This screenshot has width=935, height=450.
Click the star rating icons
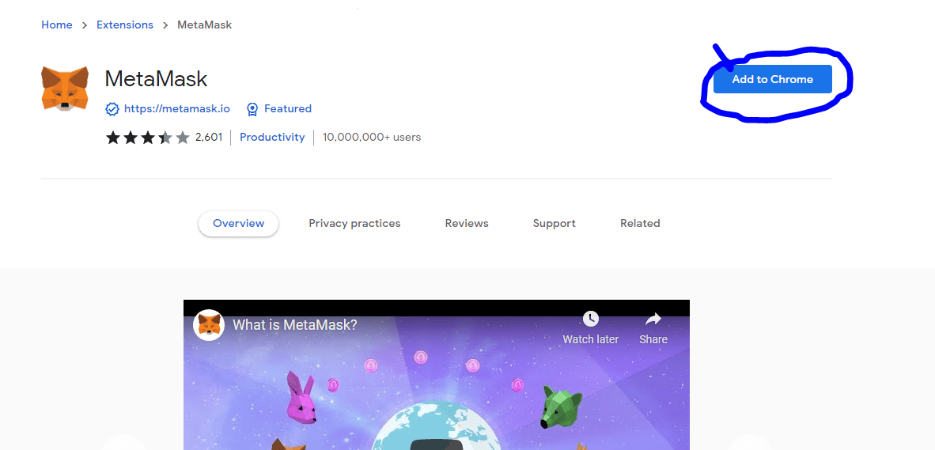coord(148,138)
